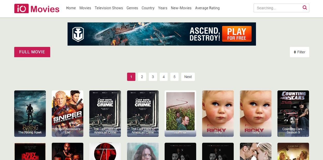Click the sort arrows icon on Filter
The width and height of the screenshot is (323, 160).
click(295, 52)
